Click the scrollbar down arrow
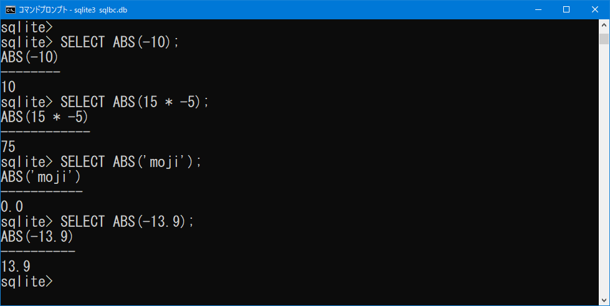The width and height of the screenshot is (610, 306). tap(604, 300)
